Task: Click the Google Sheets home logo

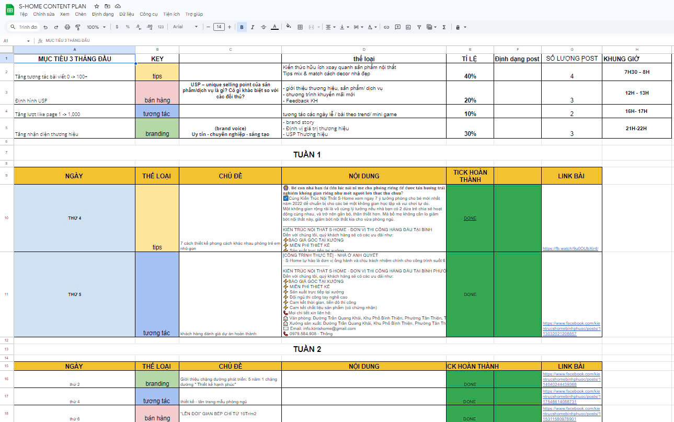Action: click(x=10, y=9)
